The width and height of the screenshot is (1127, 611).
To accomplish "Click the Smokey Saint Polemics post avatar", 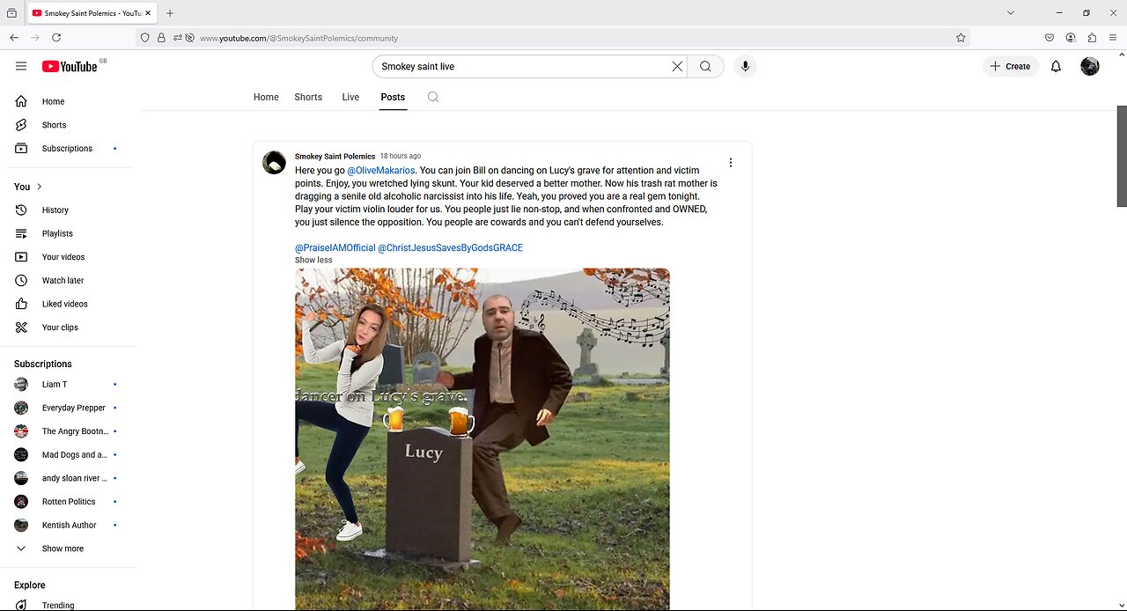I will point(274,162).
